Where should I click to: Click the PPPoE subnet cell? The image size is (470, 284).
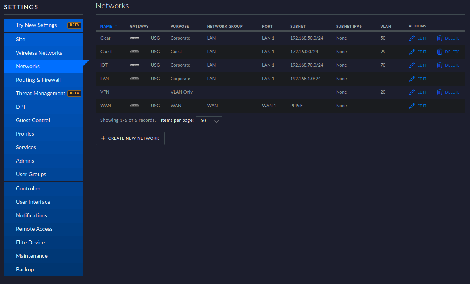[x=297, y=106]
